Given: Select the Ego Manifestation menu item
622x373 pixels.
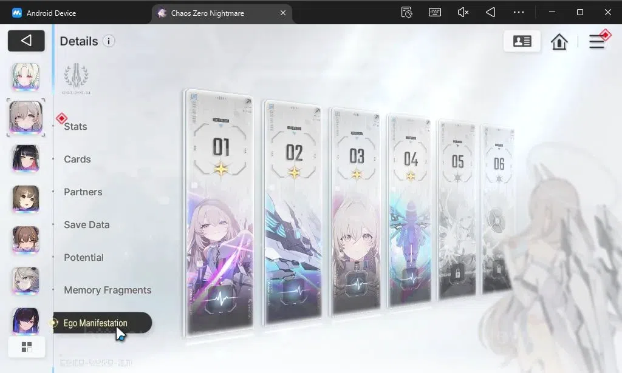Looking at the screenshot, I should (102, 323).
